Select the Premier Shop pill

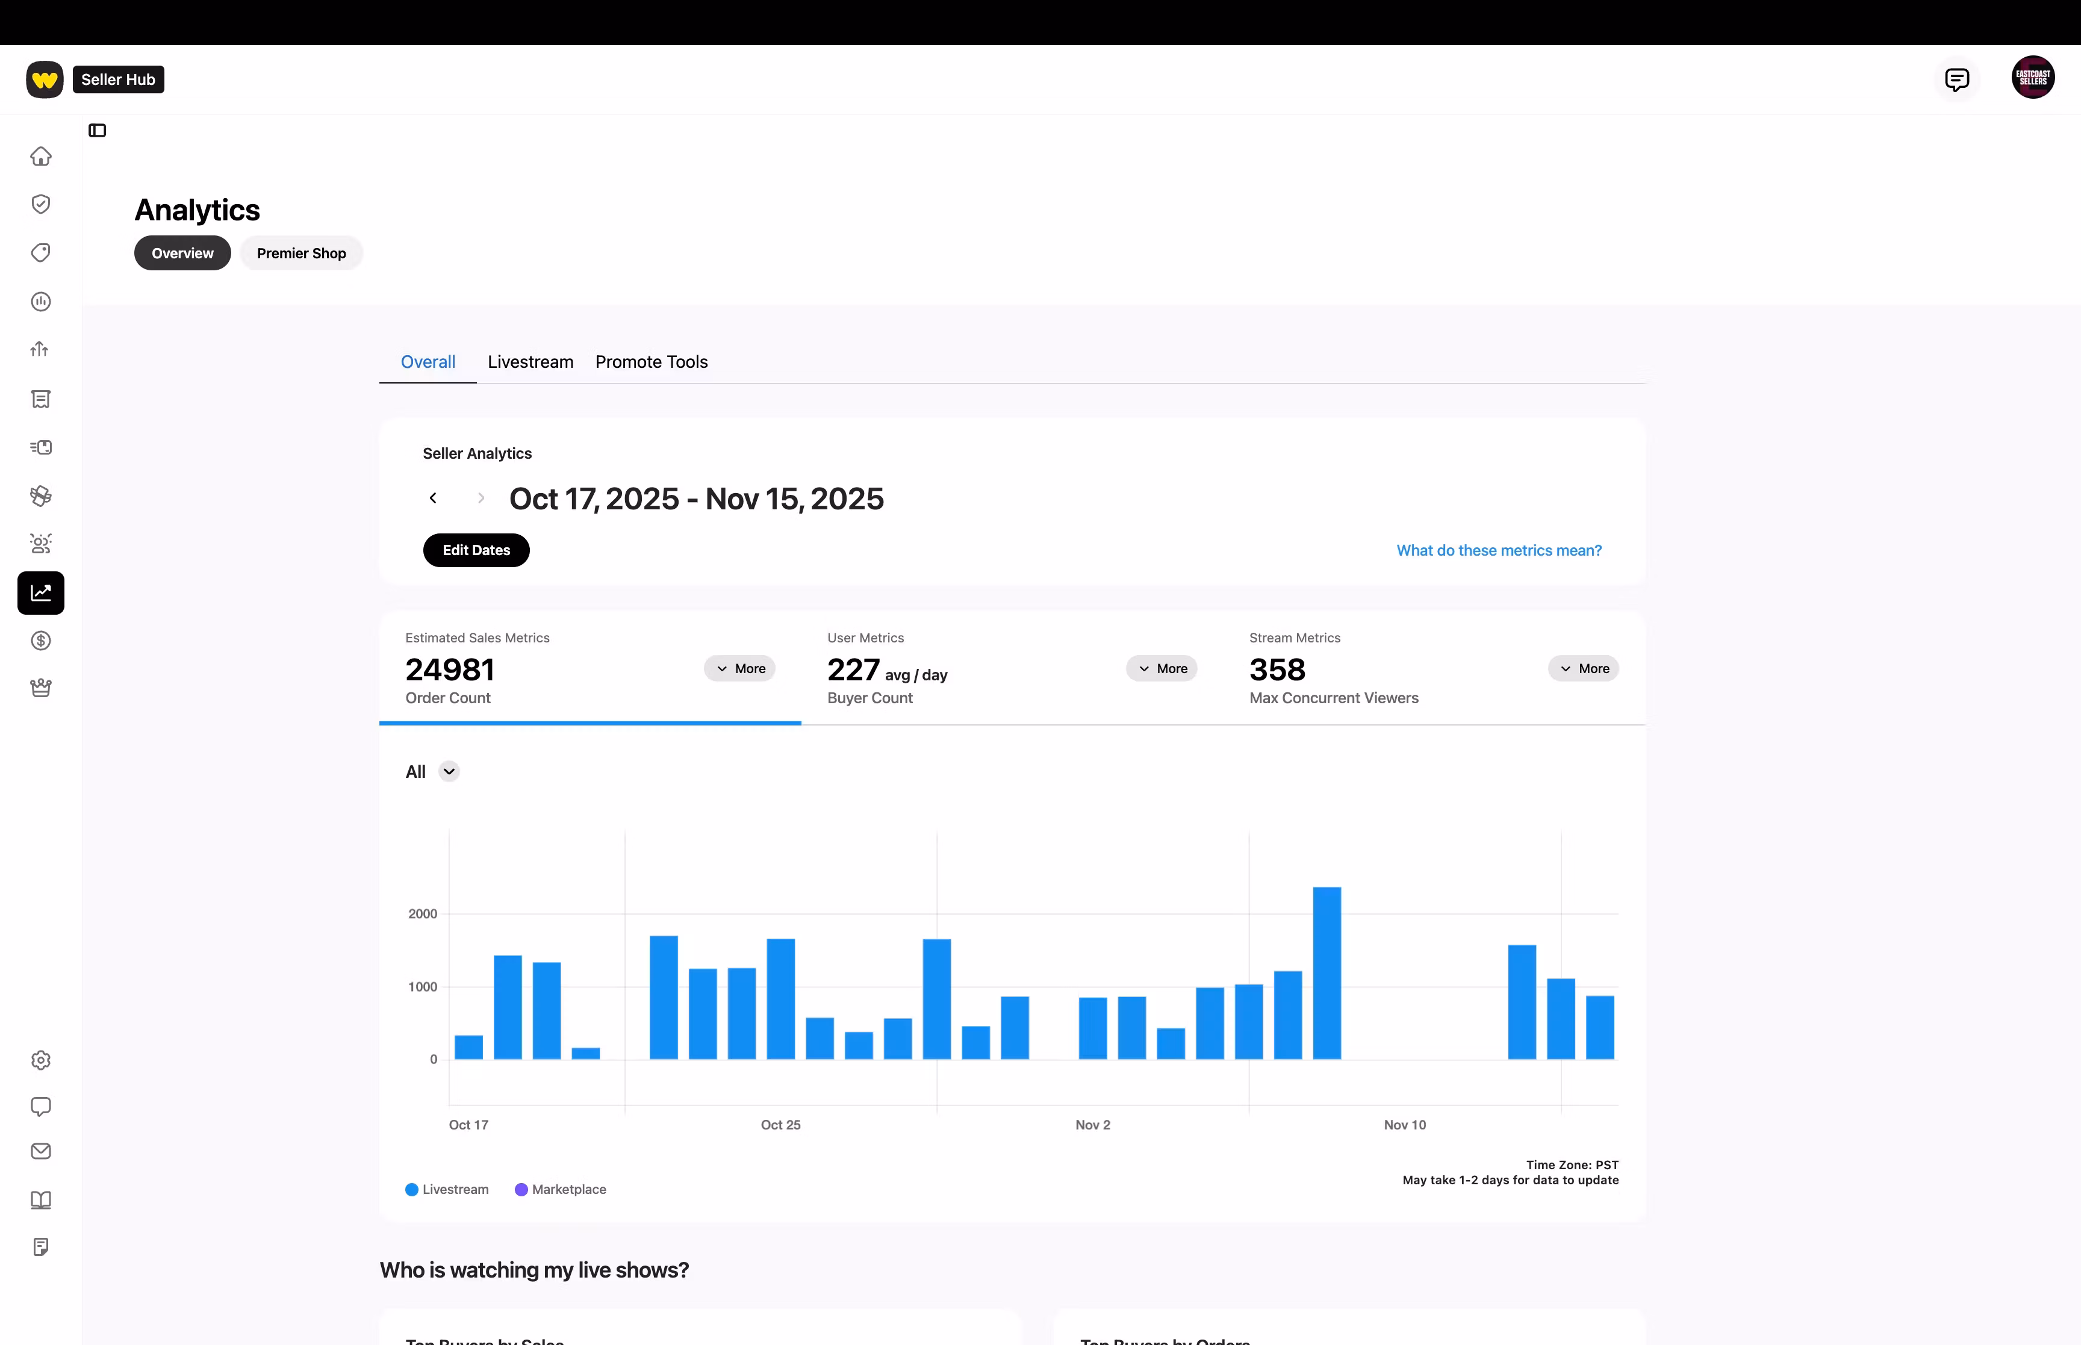pos(301,253)
